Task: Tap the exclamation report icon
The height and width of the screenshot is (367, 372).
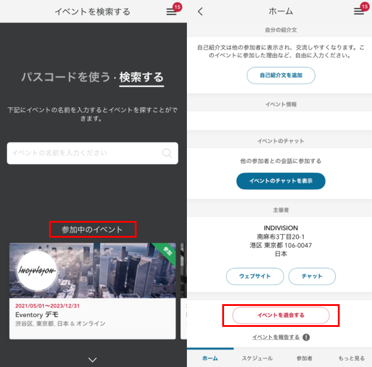Action: 306,337
